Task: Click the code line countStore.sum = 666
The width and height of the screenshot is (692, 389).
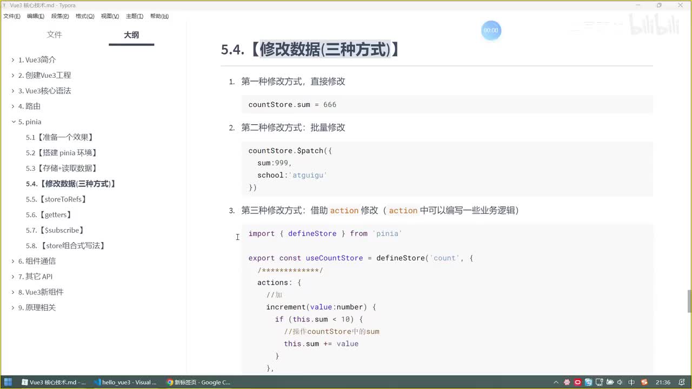Action: pos(292,104)
